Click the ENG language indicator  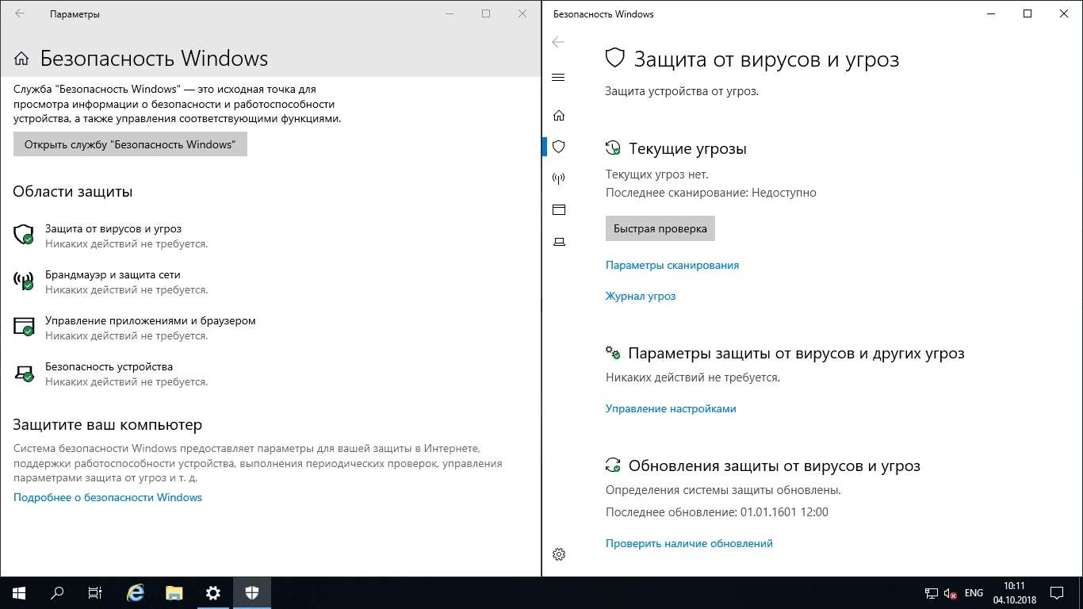point(974,593)
